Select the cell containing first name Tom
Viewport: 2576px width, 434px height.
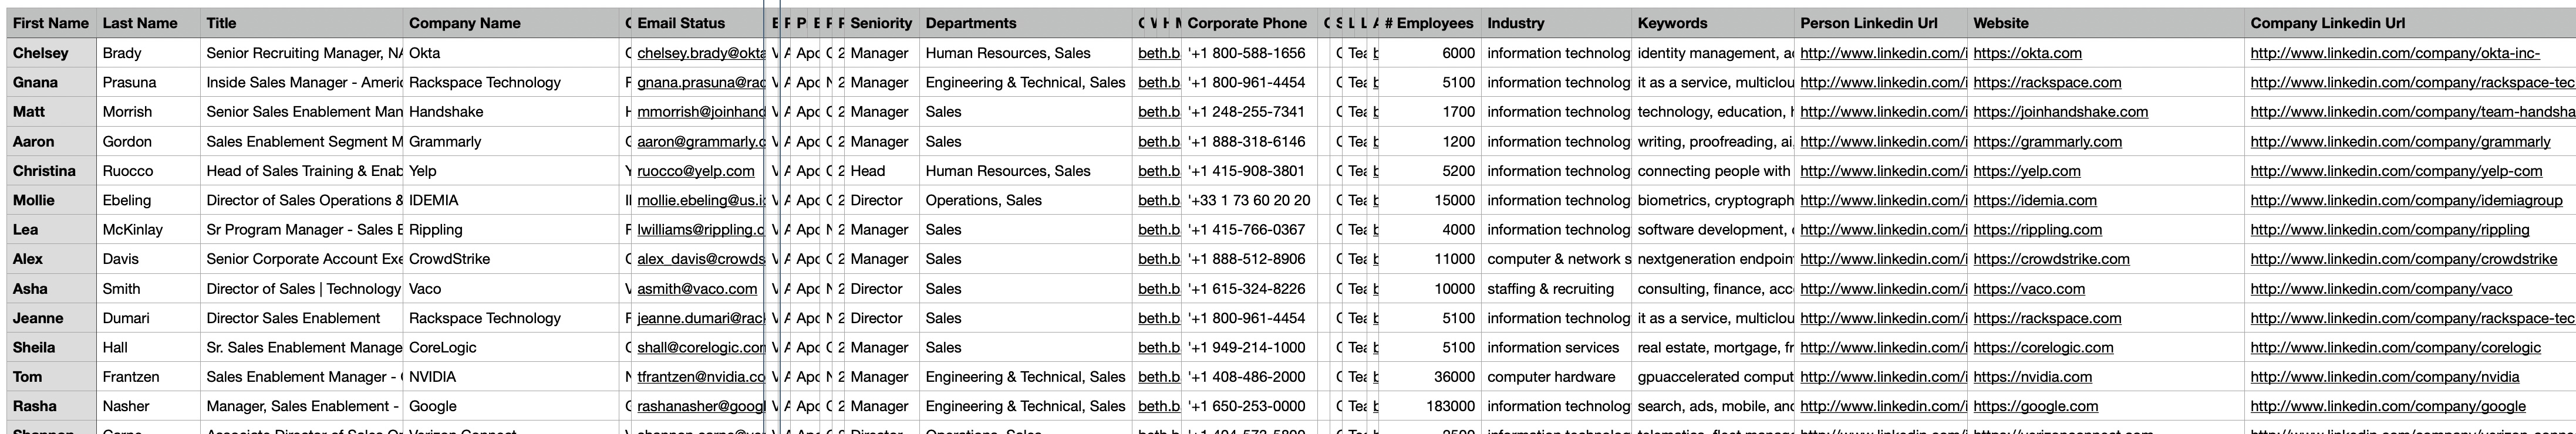(x=27, y=377)
